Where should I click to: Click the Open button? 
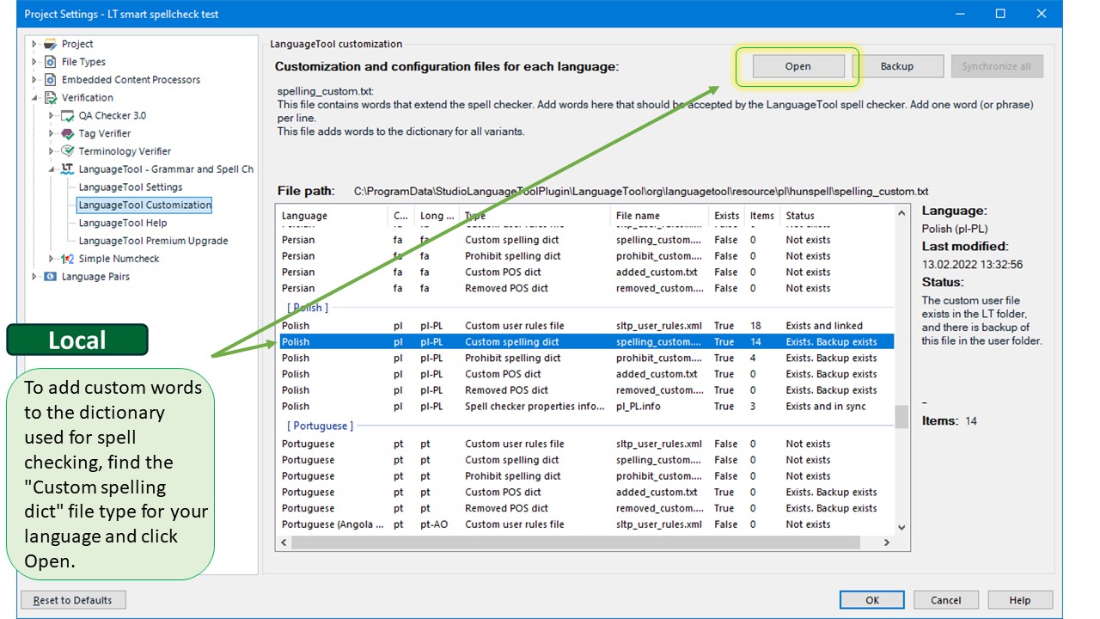798,66
